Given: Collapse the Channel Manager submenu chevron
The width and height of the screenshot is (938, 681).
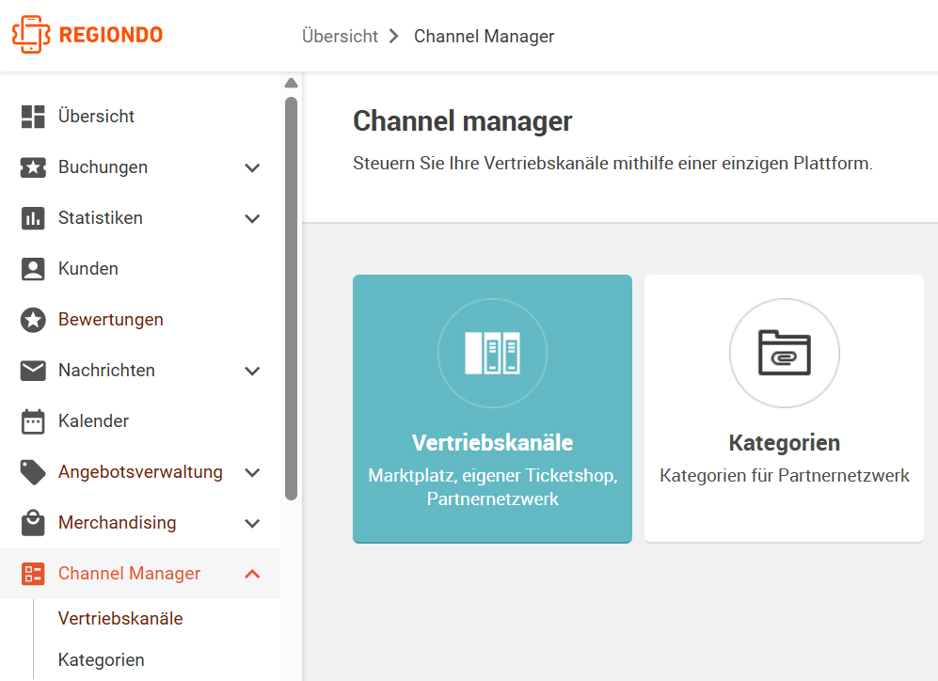Looking at the screenshot, I should tap(252, 574).
